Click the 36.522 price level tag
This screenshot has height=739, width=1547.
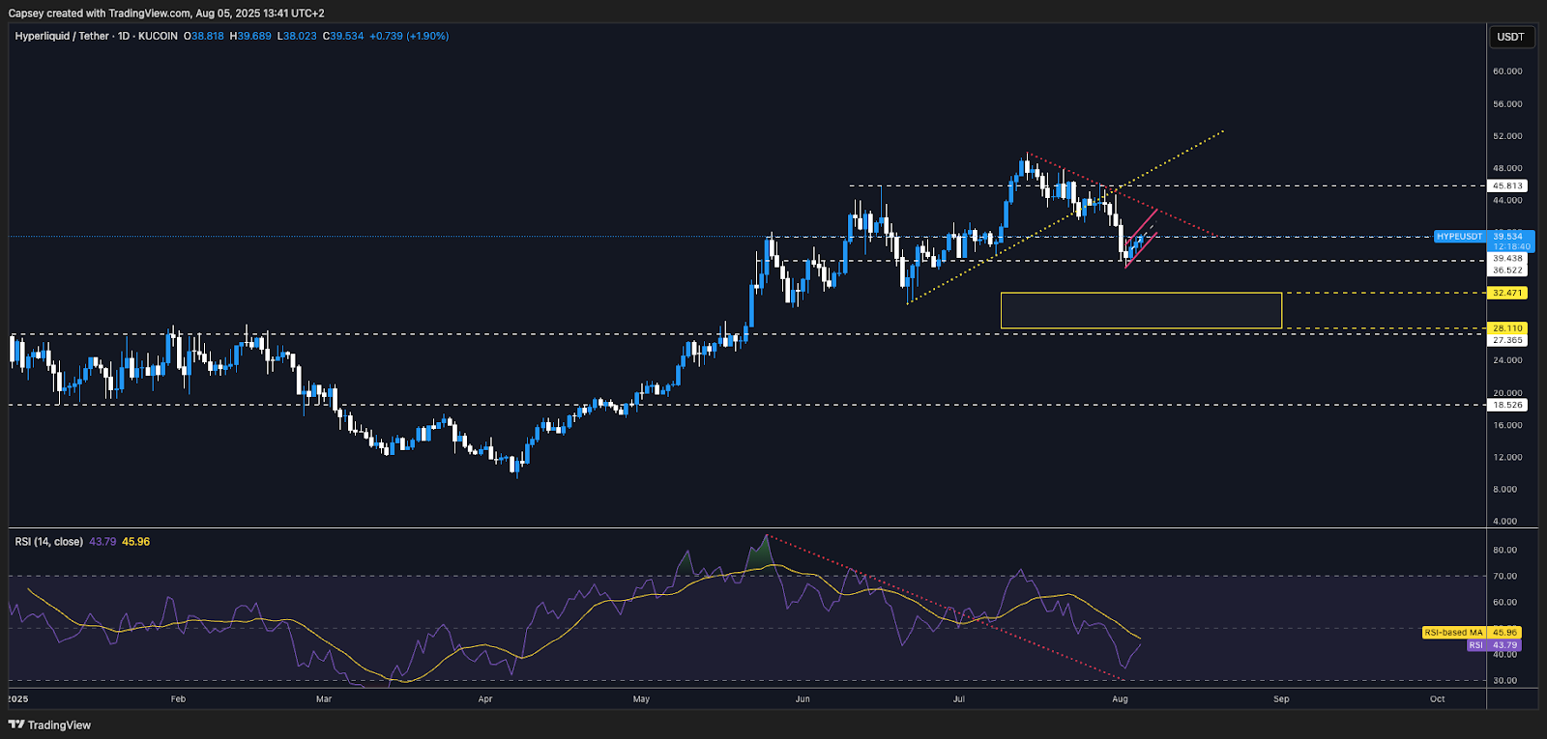(1507, 270)
